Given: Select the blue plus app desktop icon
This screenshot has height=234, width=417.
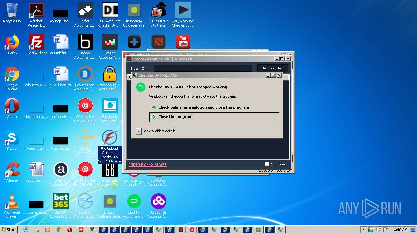Looking at the screenshot, I should 134,42.
